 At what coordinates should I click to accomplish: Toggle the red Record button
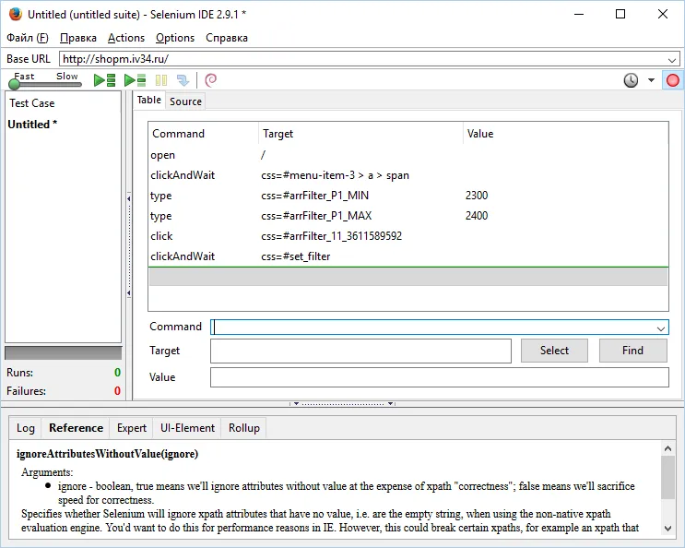pyautogui.click(x=672, y=80)
